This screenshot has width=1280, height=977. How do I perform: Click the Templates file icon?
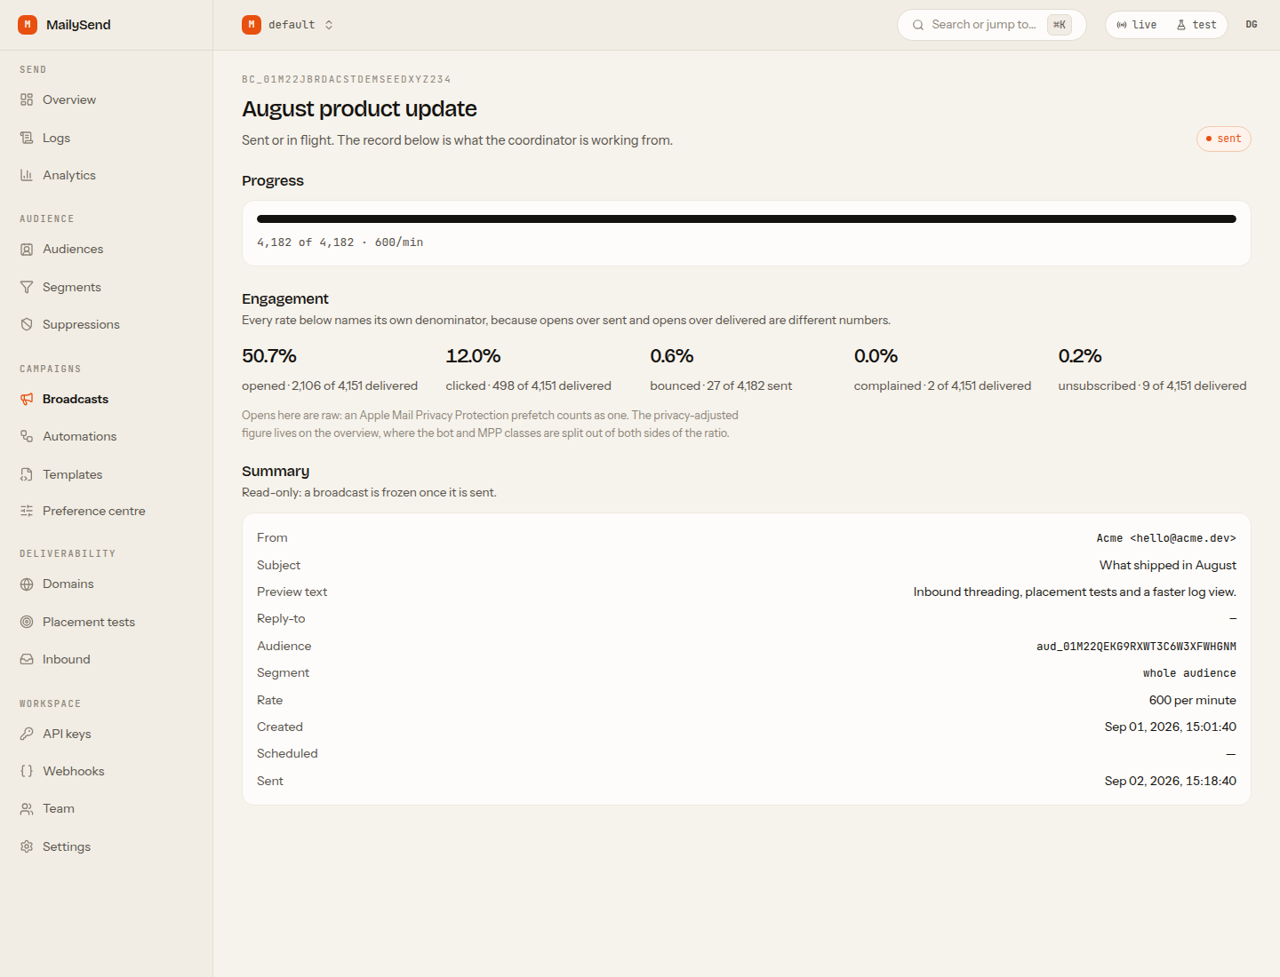tap(27, 474)
